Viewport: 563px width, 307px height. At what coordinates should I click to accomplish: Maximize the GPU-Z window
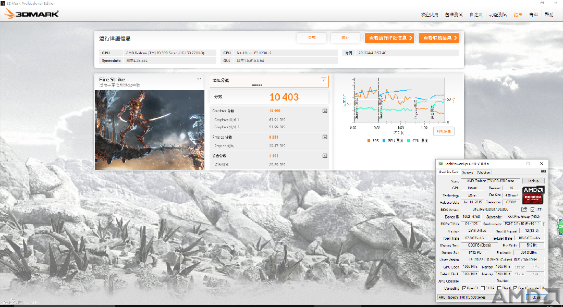528,164
